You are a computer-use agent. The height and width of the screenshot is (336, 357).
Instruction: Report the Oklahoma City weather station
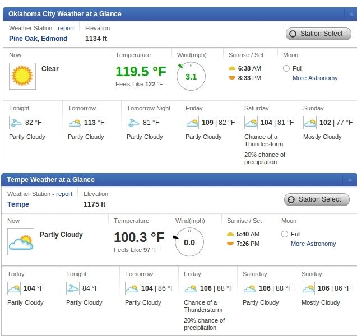[66, 28]
